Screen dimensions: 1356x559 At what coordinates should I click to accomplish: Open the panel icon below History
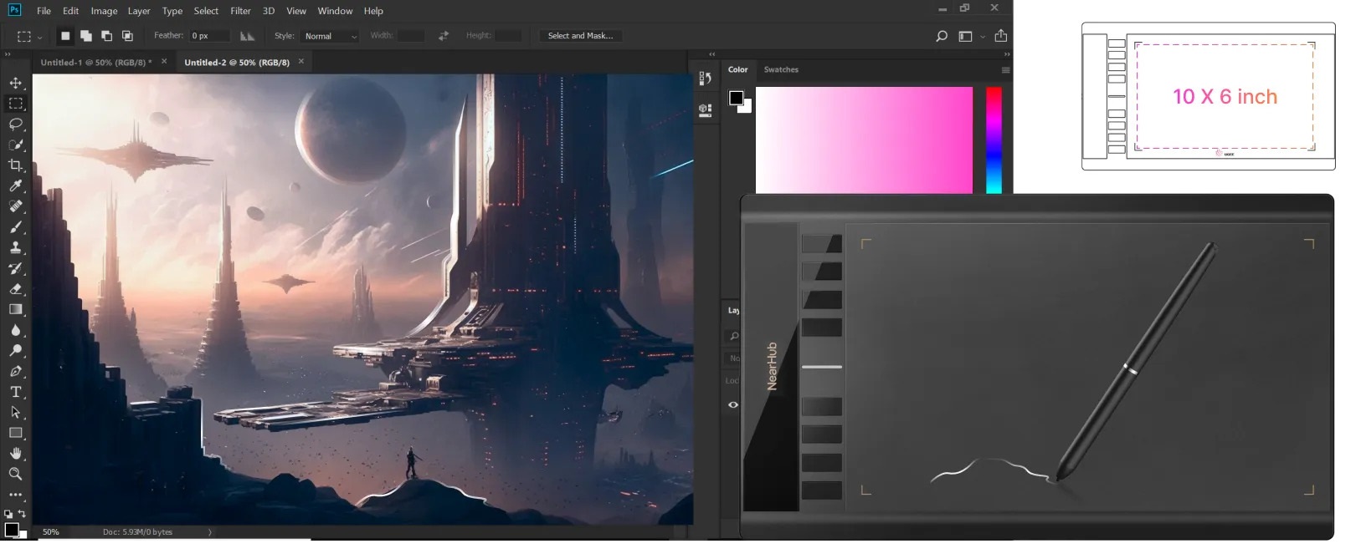(x=706, y=109)
